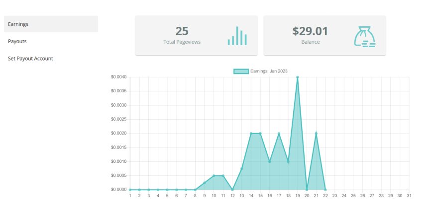
Task: Click the bar chart icon in Pageviews card
Action: [237, 36]
